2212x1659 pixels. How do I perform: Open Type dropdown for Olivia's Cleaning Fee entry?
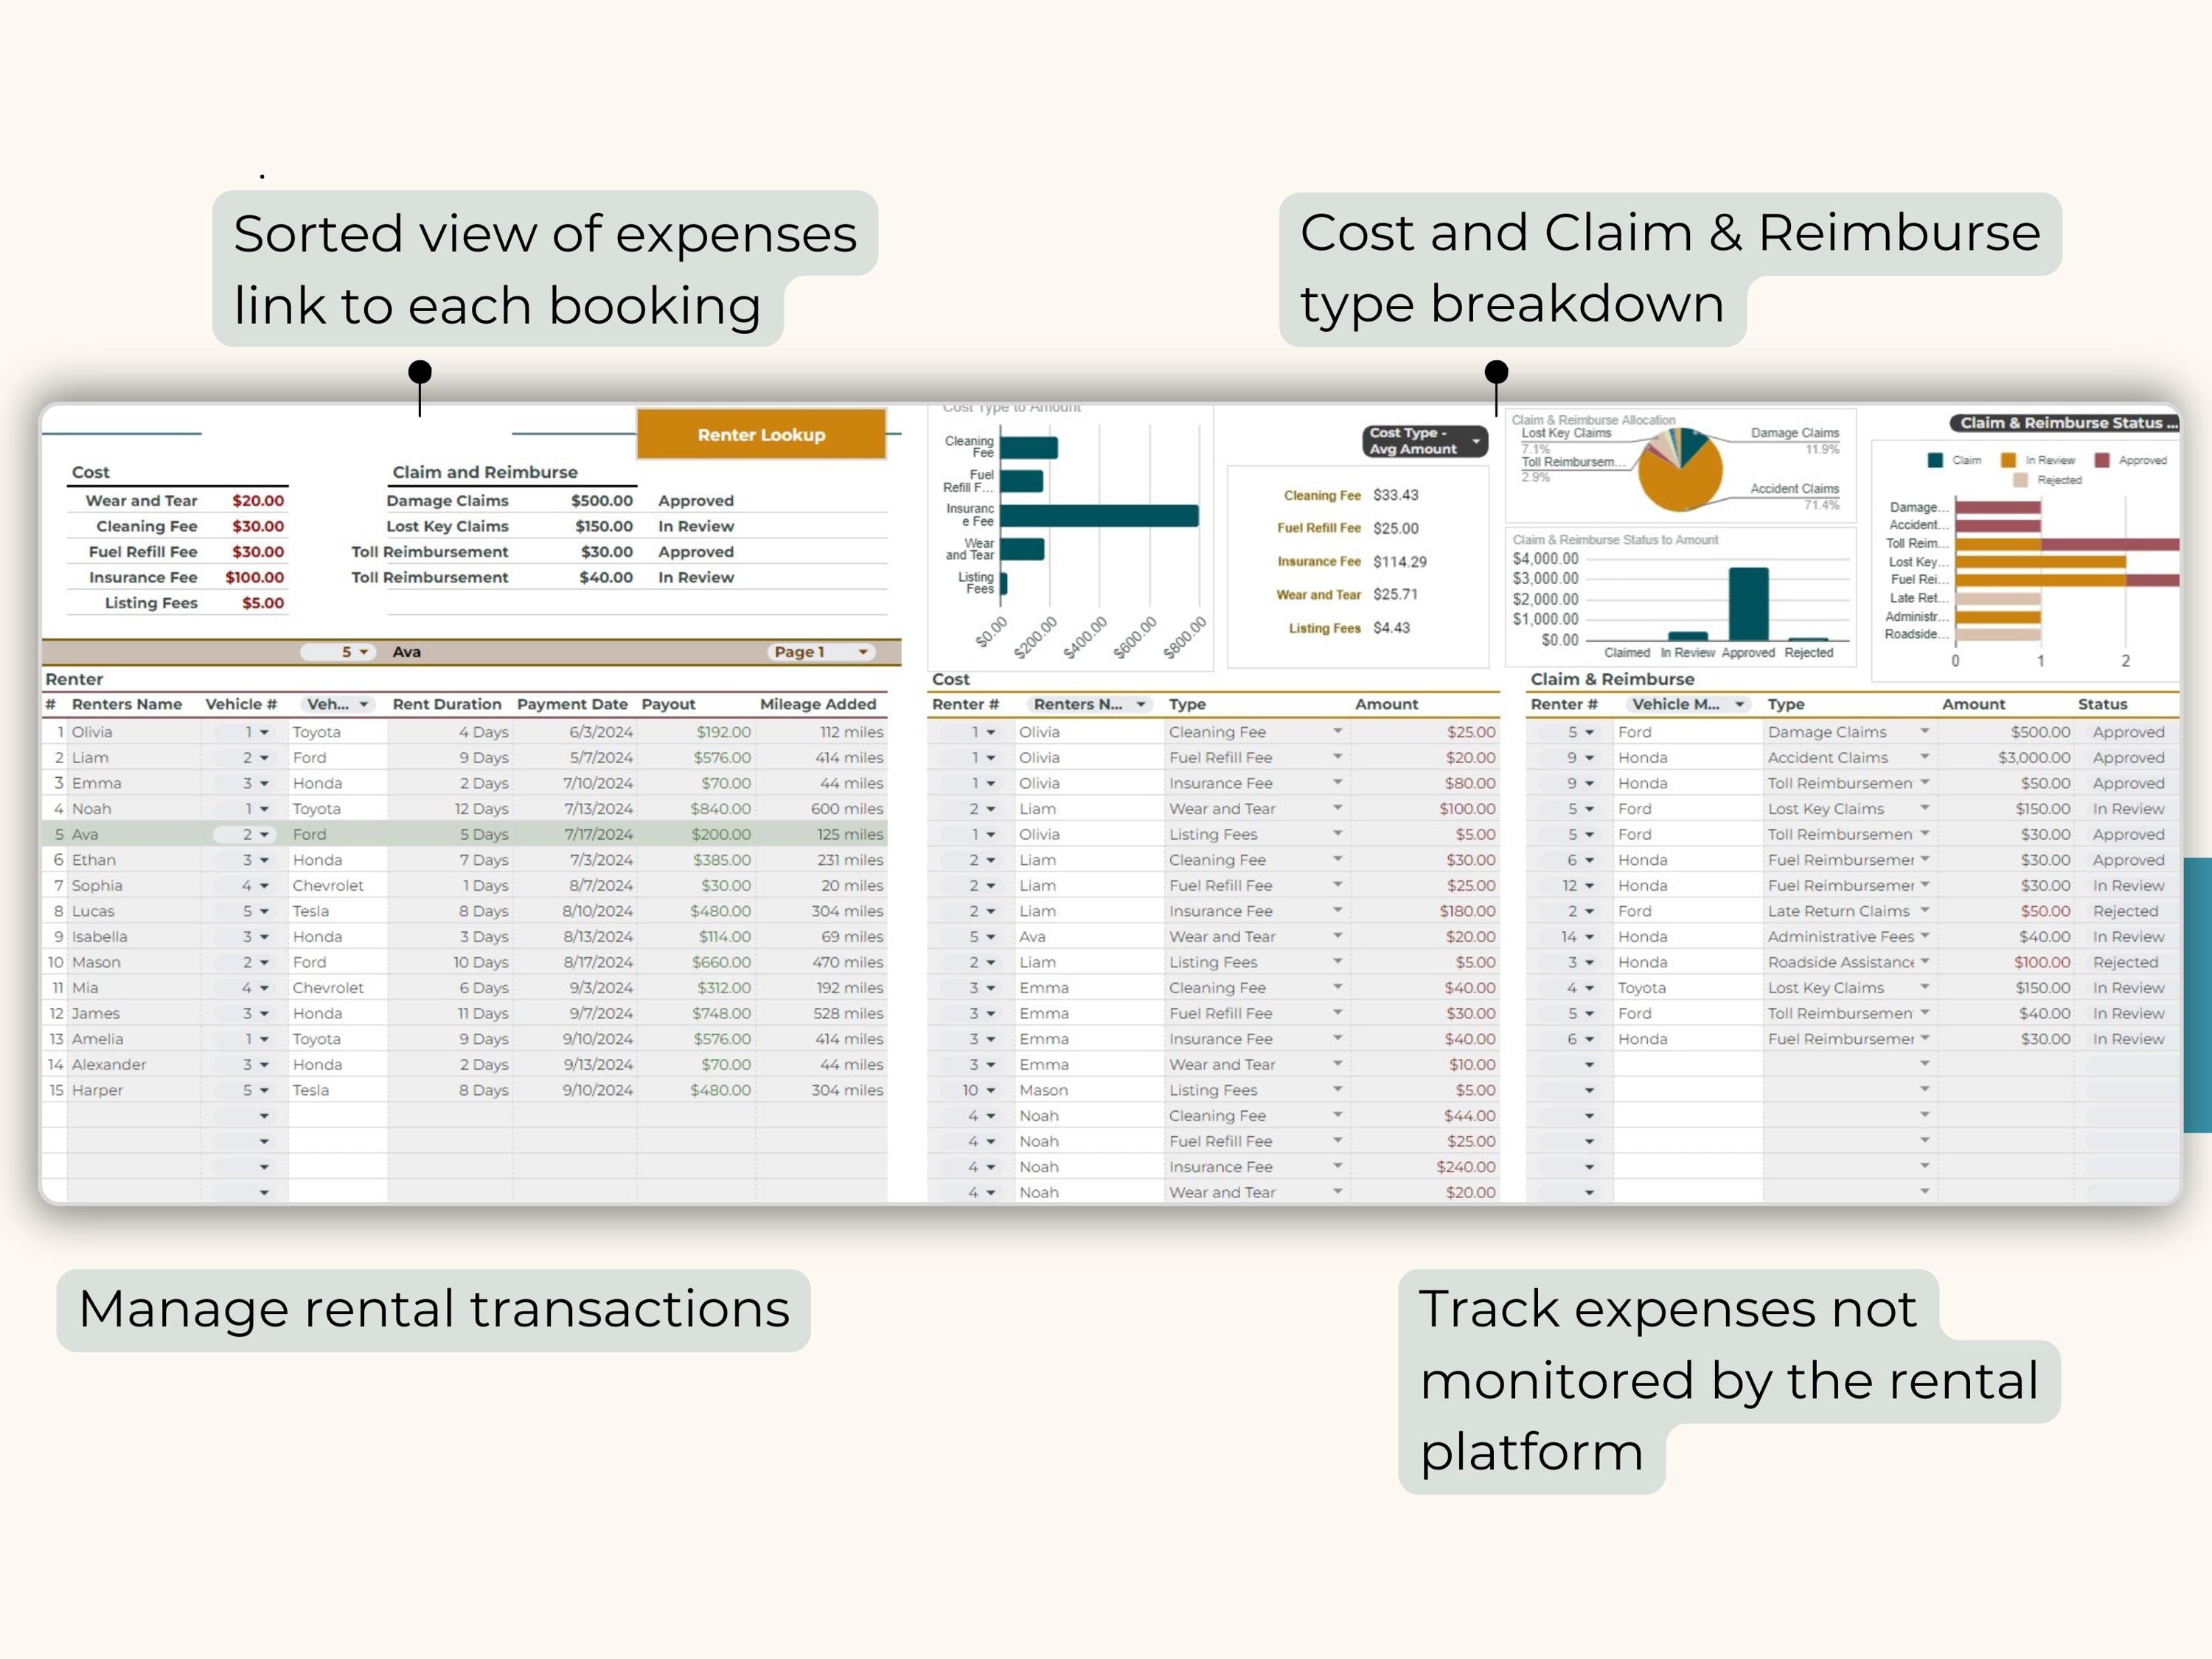[1338, 731]
